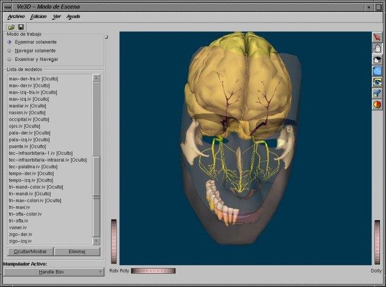Click the Roty thumbwheel slider

153,271
